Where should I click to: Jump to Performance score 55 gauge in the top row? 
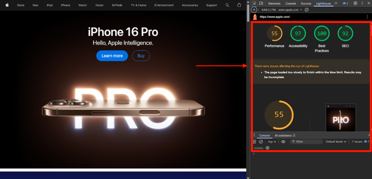tap(274, 33)
